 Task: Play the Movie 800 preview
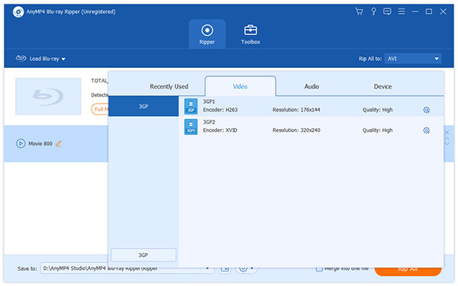click(x=21, y=143)
